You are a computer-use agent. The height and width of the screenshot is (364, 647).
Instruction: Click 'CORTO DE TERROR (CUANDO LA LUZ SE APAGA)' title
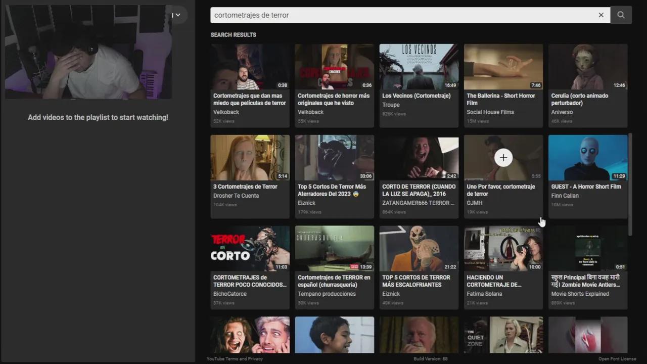coord(419,190)
